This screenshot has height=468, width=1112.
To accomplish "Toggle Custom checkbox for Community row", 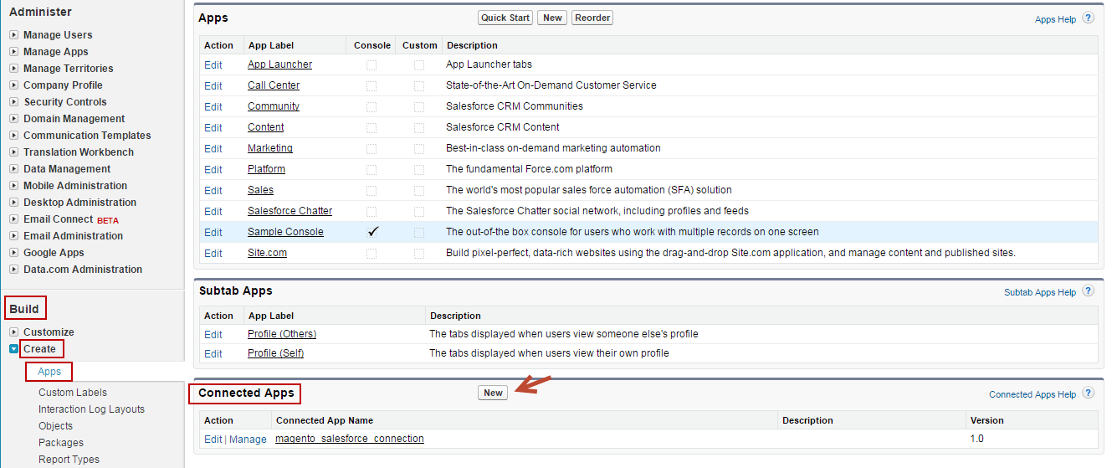I will click(419, 106).
